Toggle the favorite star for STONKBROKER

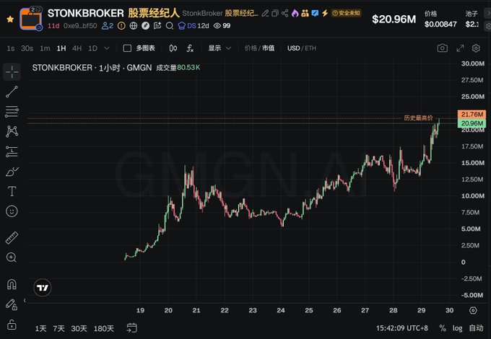[x=10, y=19]
